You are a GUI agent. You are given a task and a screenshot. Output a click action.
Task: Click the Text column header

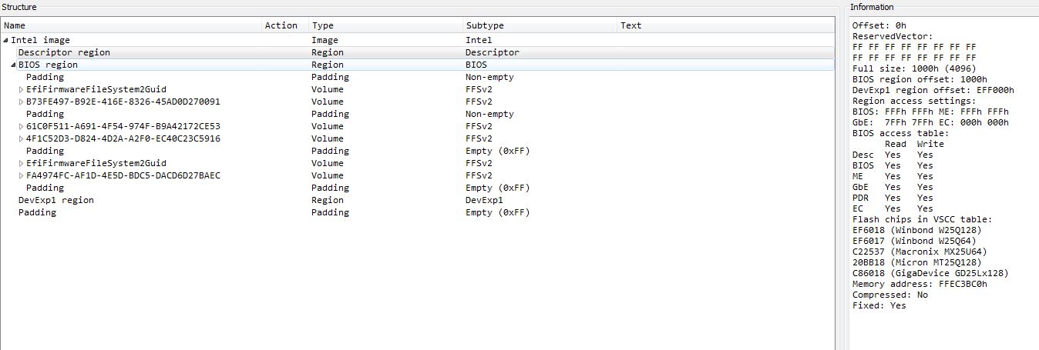[x=725, y=25]
